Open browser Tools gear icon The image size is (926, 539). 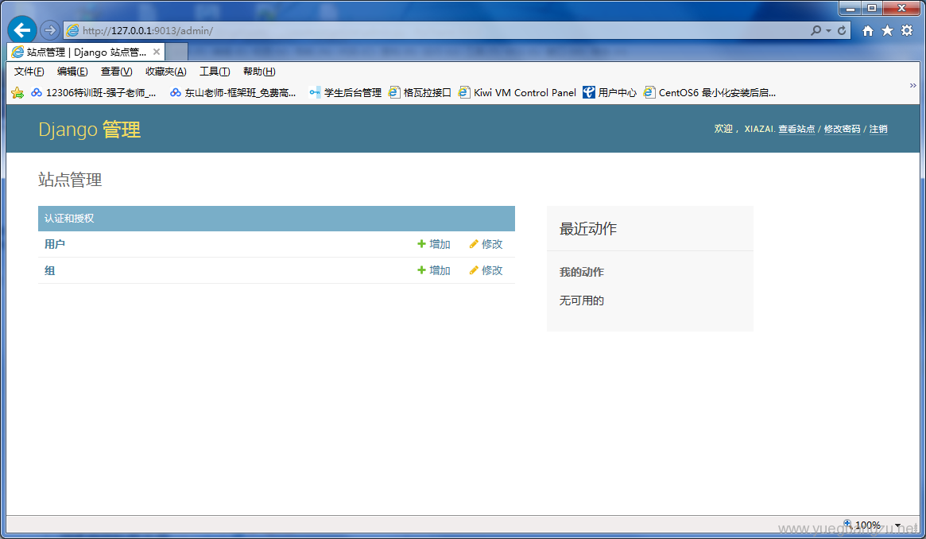907,31
